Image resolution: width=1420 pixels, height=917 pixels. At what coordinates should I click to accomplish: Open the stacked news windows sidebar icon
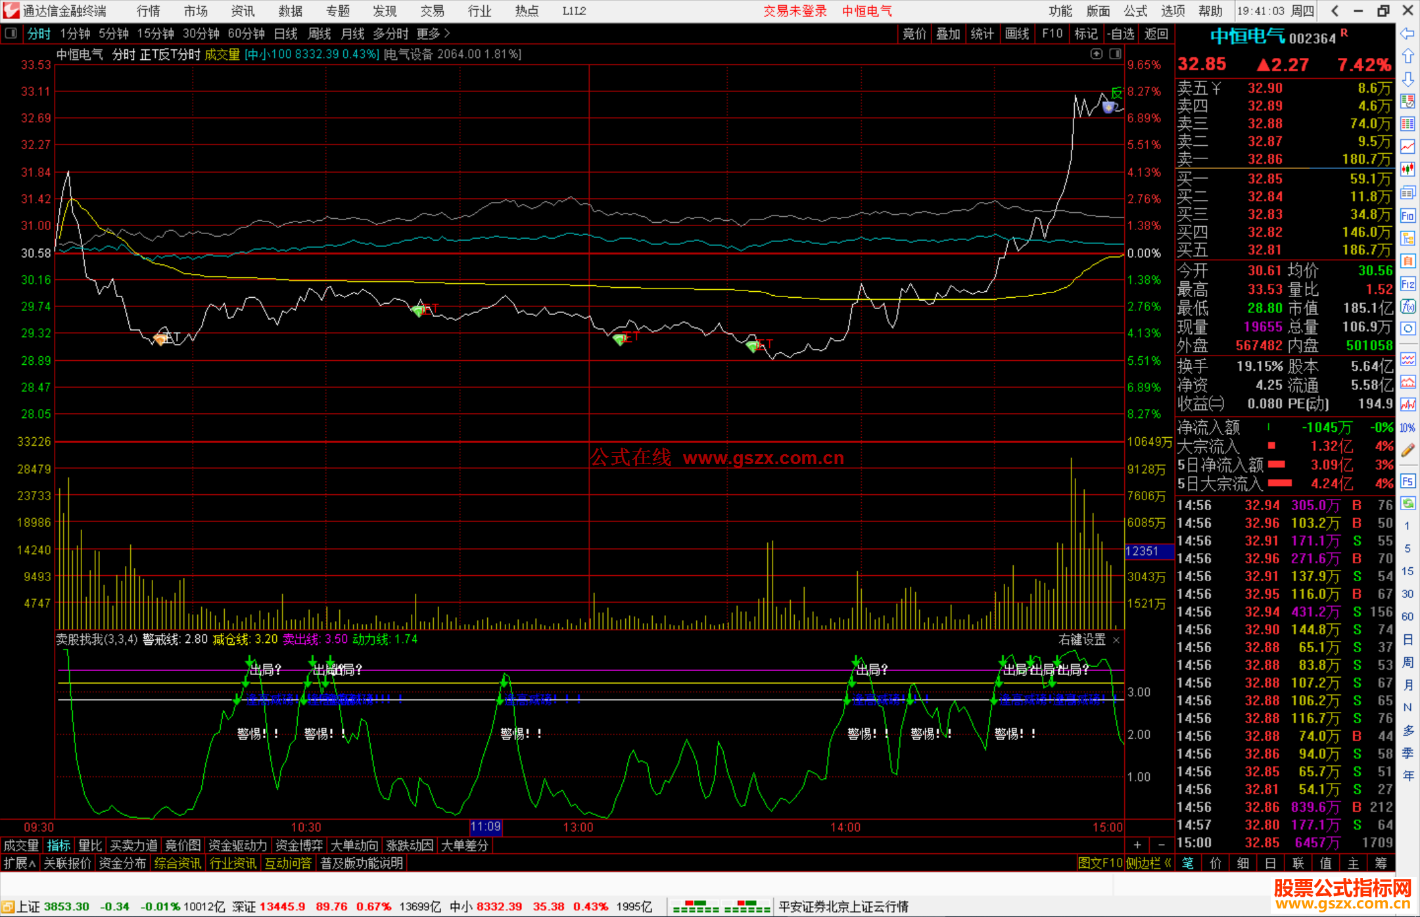coord(1408,193)
